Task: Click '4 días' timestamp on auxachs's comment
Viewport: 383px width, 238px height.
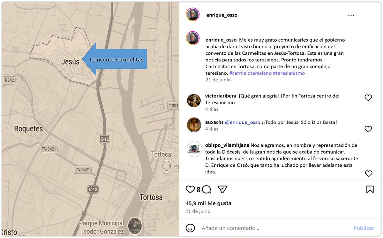Action: tap(212, 129)
